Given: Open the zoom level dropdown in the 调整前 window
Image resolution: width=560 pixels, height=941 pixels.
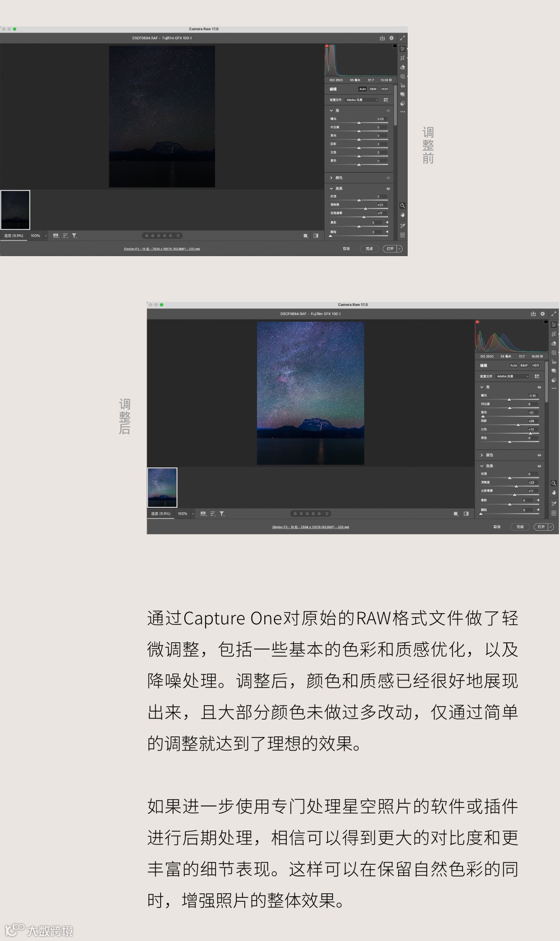Looking at the screenshot, I should [45, 236].
